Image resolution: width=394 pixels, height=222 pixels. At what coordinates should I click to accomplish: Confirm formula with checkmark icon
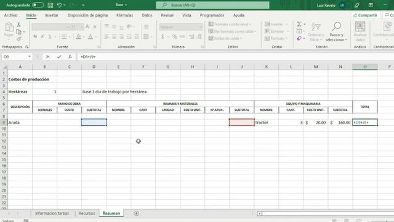[x=59, y=57]
